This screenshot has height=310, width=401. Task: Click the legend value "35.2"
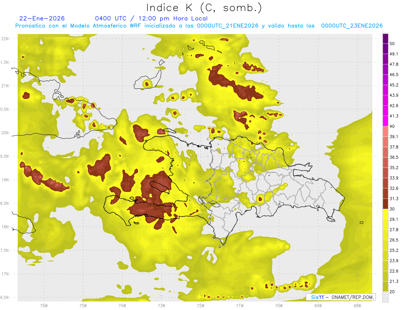pos(394,168)
